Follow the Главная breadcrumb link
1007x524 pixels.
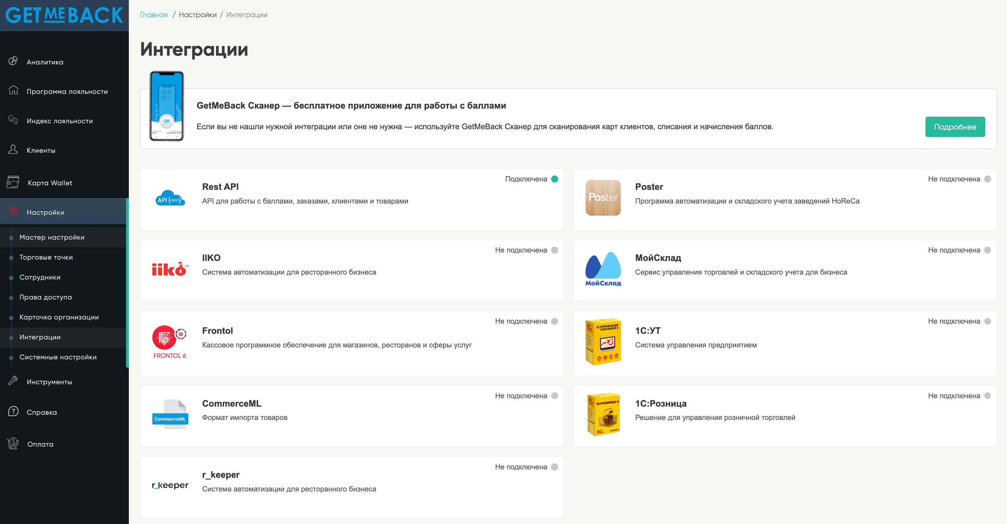154,15
